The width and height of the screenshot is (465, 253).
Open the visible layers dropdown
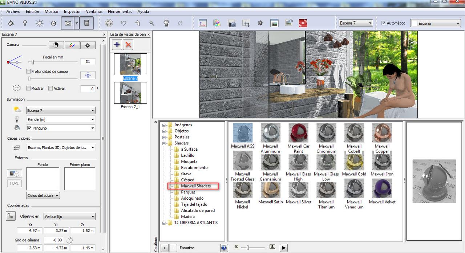tap(61, 147)
